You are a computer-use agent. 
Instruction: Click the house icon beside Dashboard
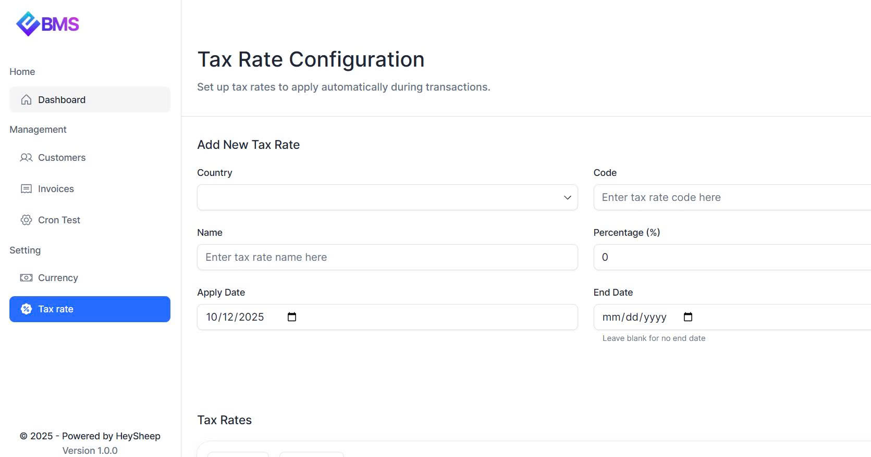26,100
